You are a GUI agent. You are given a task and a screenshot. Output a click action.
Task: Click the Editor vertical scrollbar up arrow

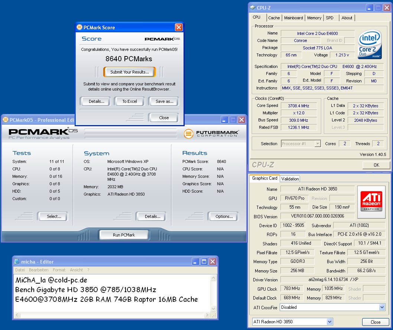(214, 278)
